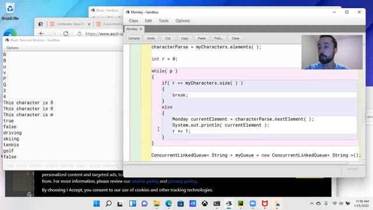The height and width of the screenshot is (210, 373).
Task: Open File Explorer from the taskbar
Action: pyautogui.click(x=157, y=204)
